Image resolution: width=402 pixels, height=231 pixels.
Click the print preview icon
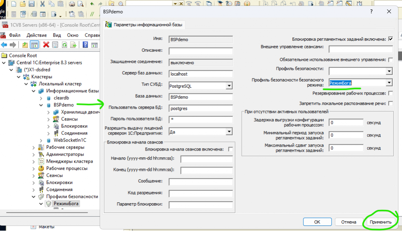pyautogui.click(x=81, y=4)
